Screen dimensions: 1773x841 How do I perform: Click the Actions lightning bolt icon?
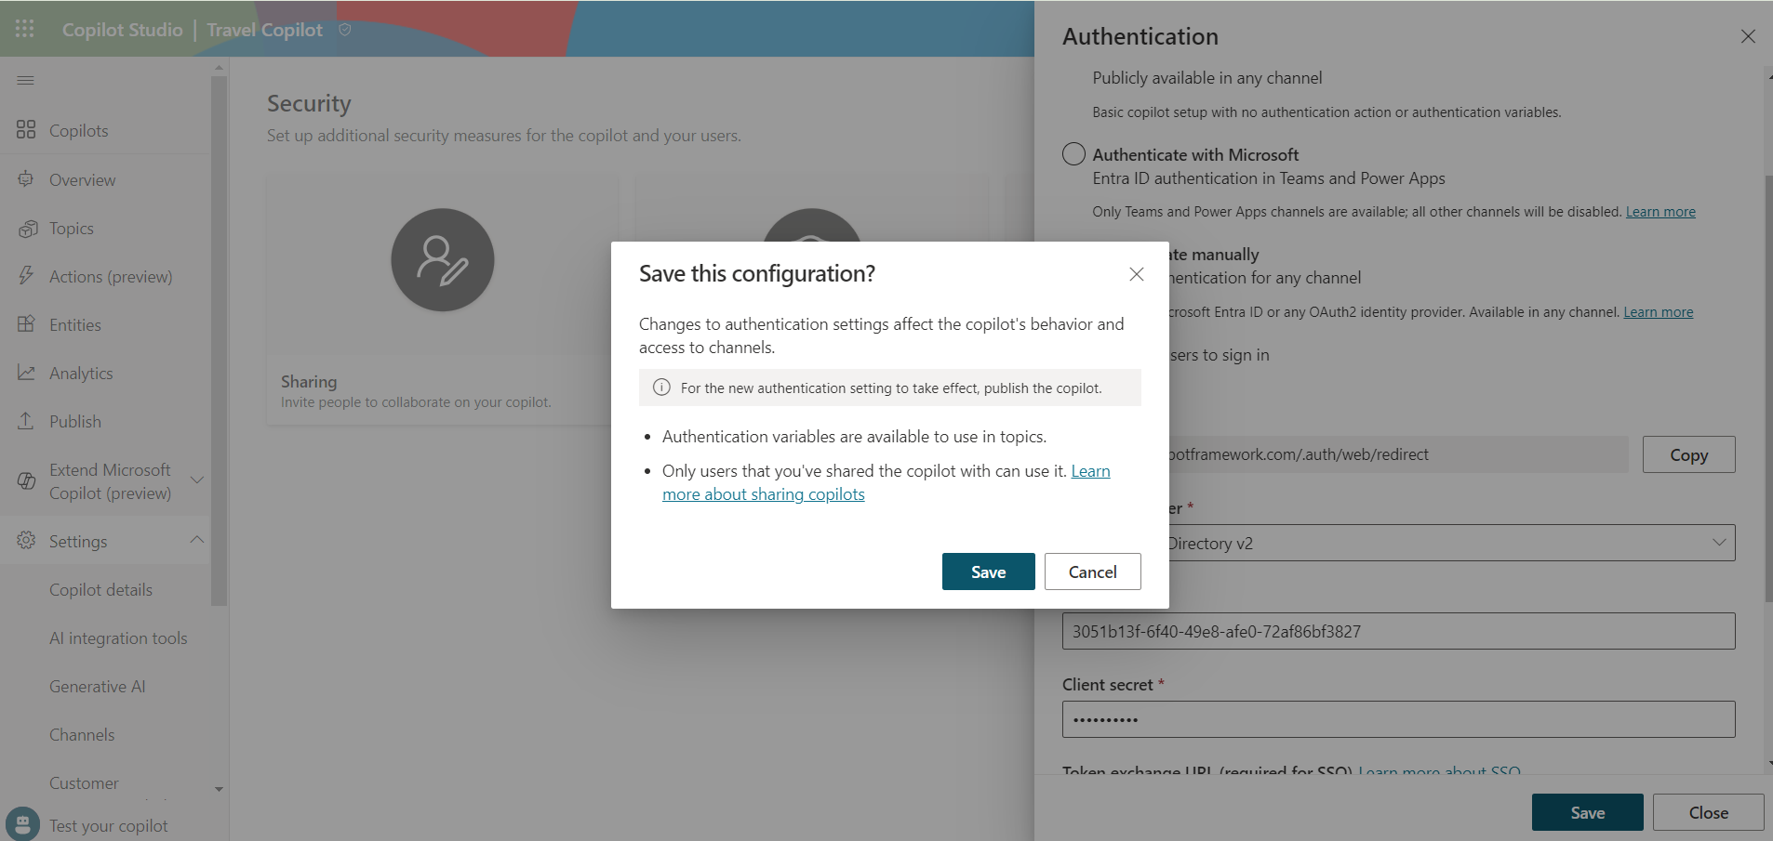[26, 276]
